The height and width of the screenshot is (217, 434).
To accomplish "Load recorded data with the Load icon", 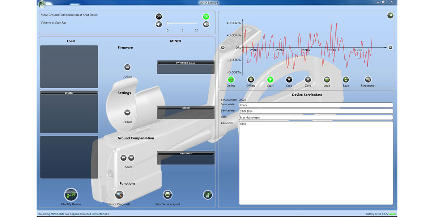I will tap(327, 80).
